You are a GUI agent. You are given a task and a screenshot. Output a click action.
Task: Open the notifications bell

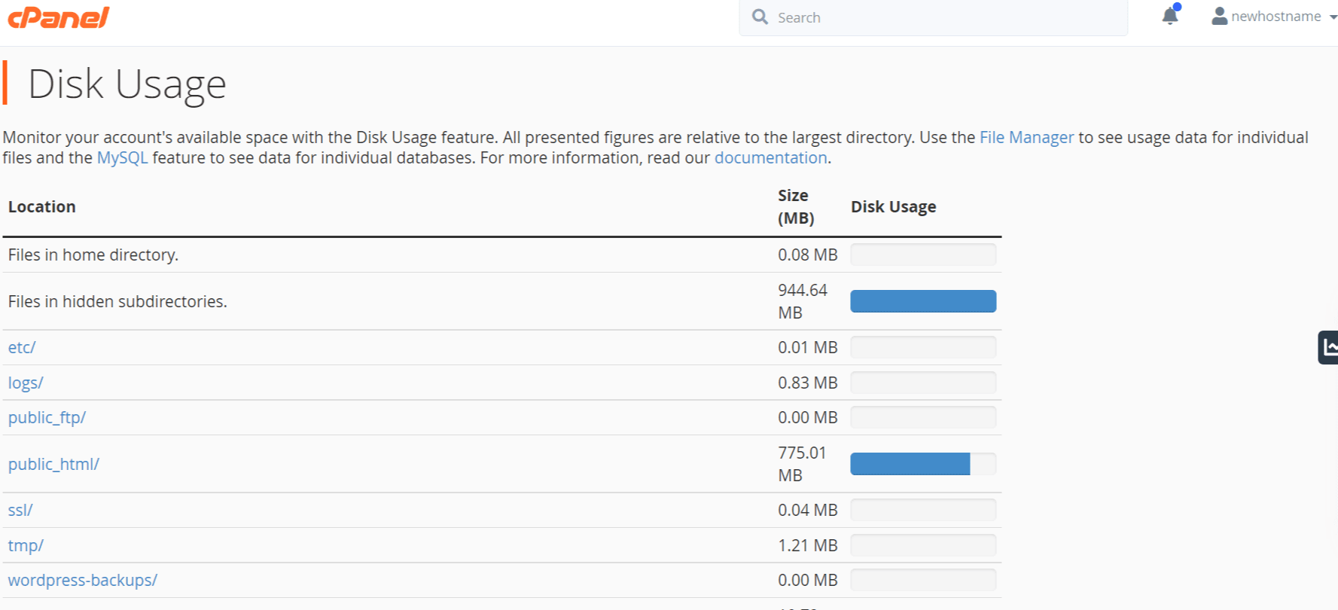[1170, 15]
